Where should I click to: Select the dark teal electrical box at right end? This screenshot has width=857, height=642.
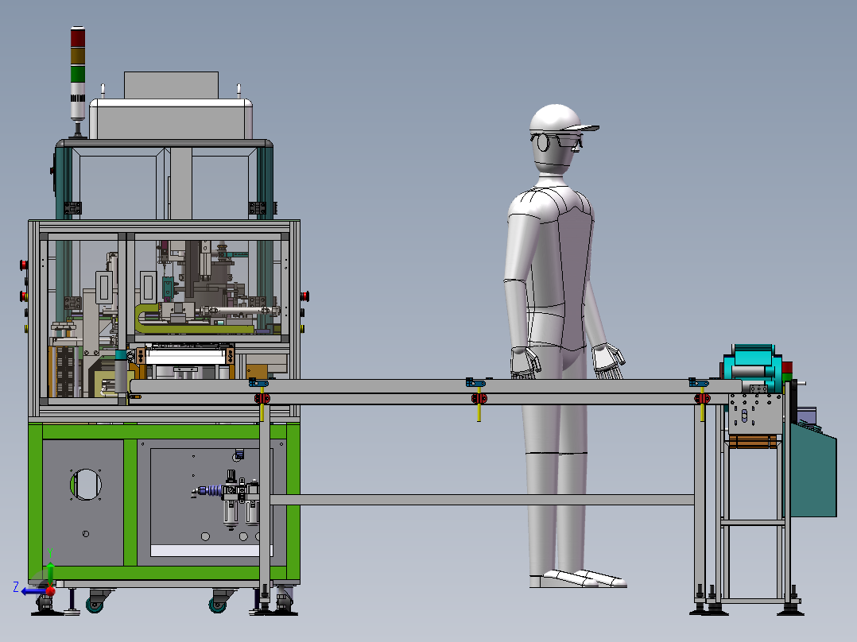click(x=813, y=470)
